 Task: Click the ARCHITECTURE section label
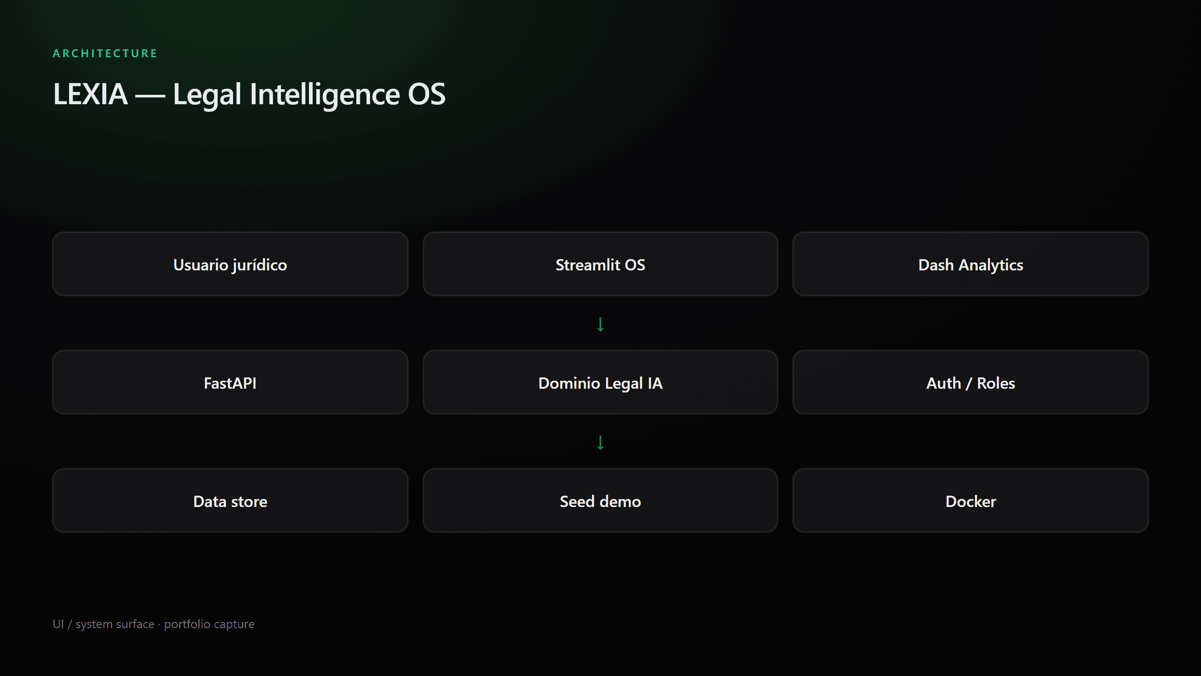[105, 54]
